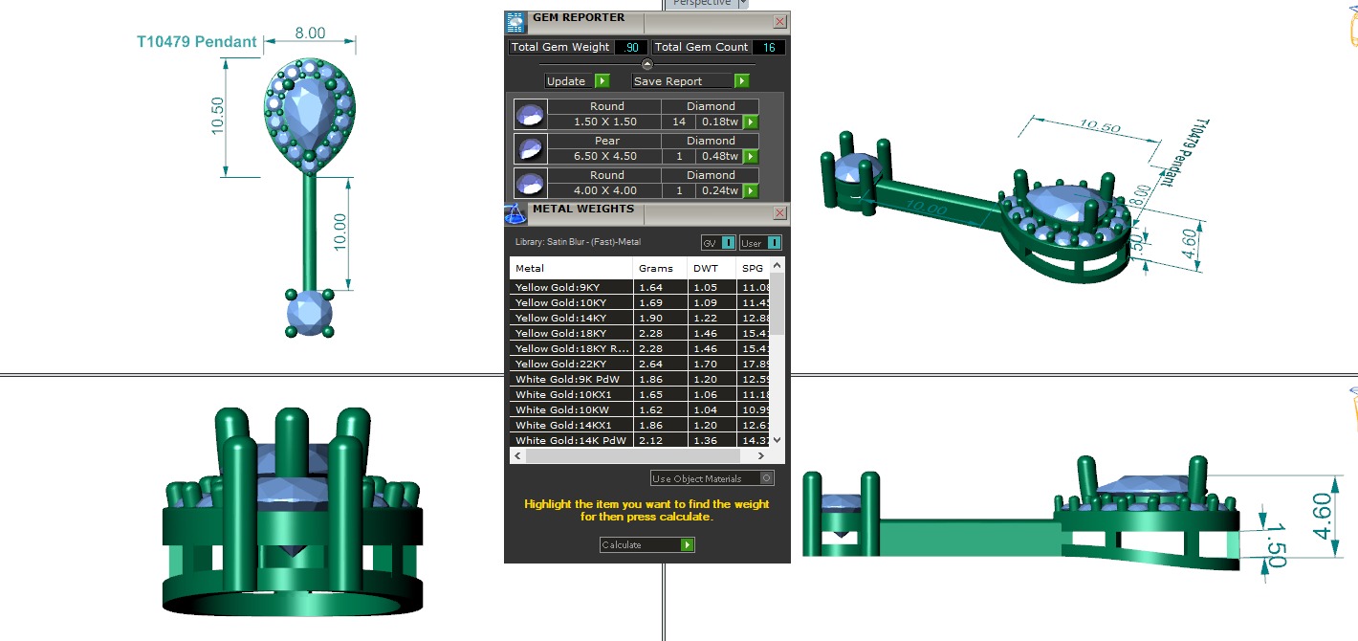This screenshot has width=1358, height=641.
Task: Select the Yellow Gold:14KY row
Action: point(571,318)
